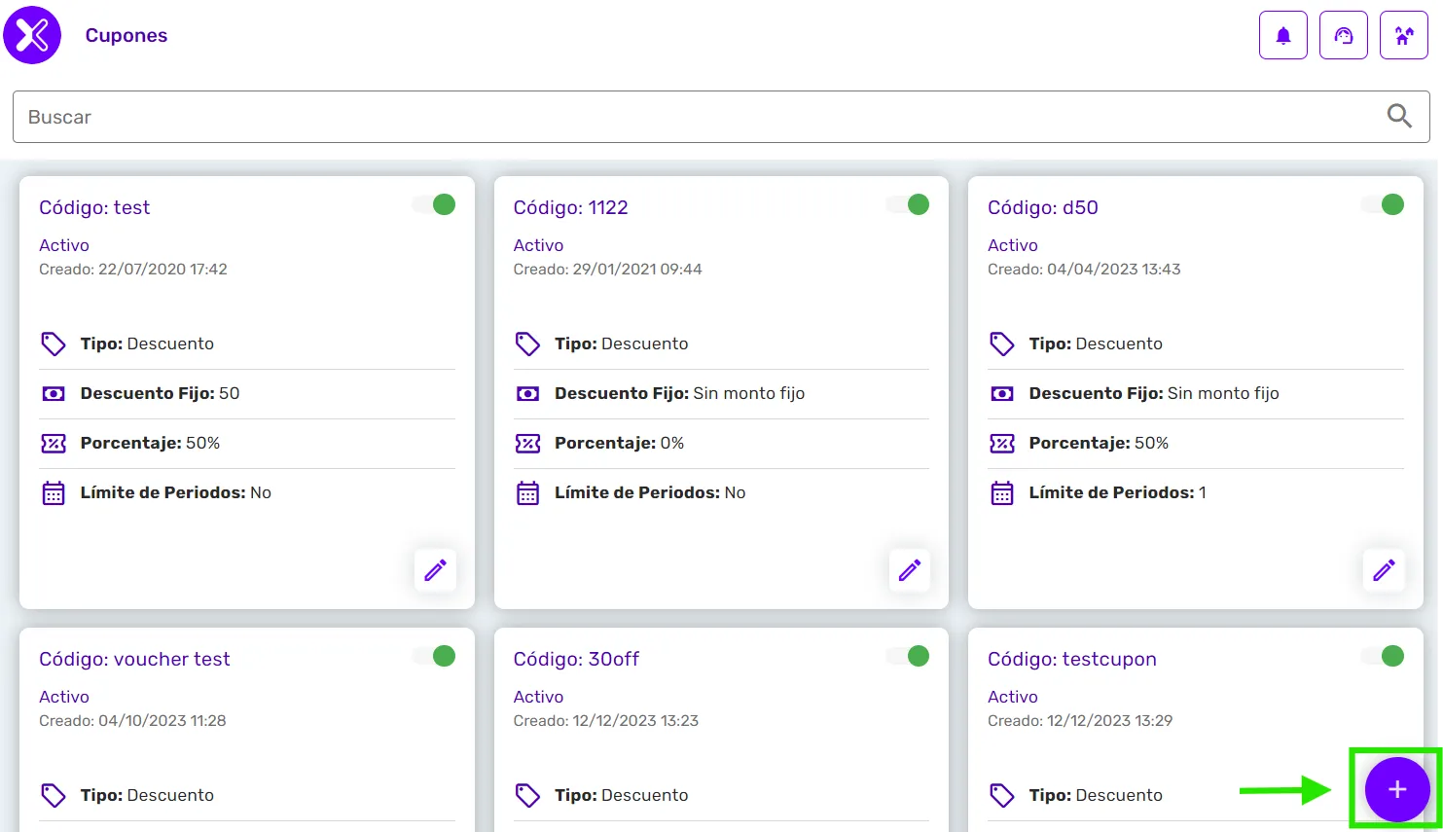Open the notifications bell icon
This screenshot has width=1443, height=832.
(1282, 36)
